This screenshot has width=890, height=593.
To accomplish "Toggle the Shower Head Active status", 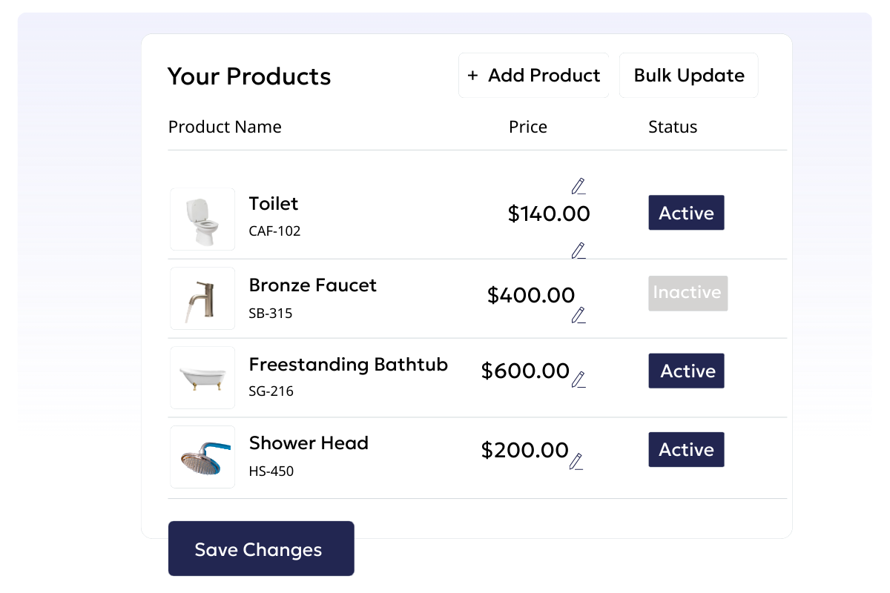I will pos(686,449).
